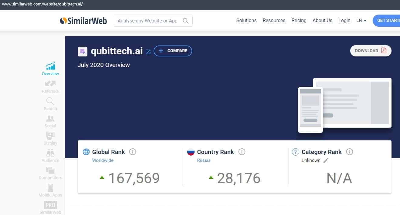
Task: Open the Audience binoculars icon
Action: pos(50,153)
